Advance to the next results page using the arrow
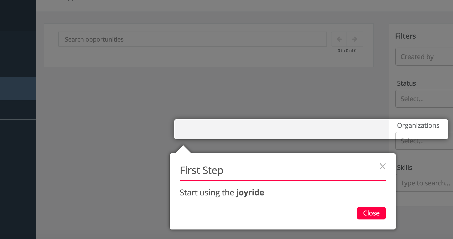This screenshot has width=453, height=239. click(x=355, y=39)
